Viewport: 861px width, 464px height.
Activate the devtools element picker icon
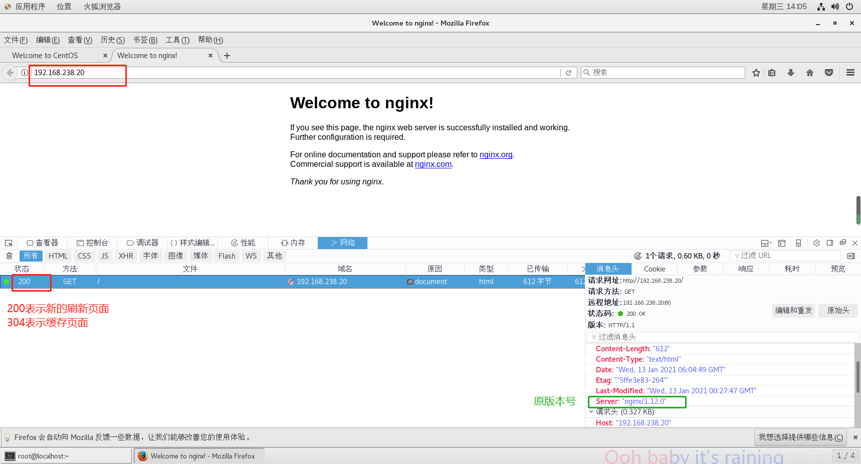9,243
